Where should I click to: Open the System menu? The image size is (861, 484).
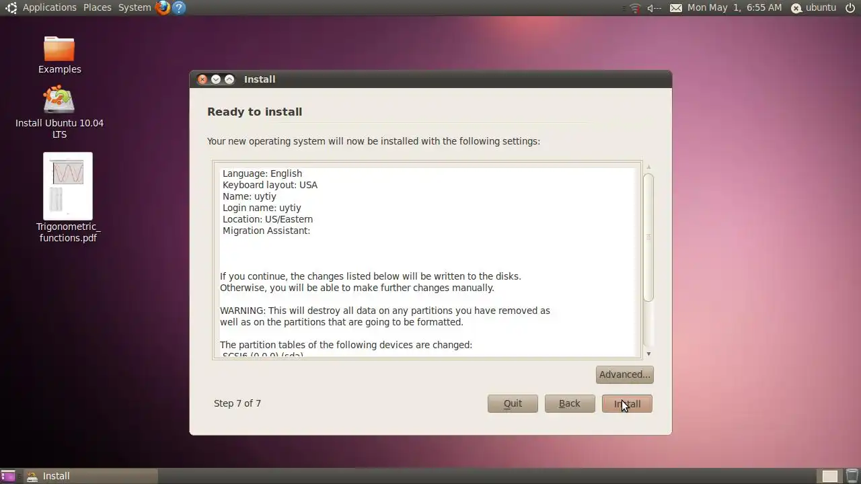click(135, 7)
